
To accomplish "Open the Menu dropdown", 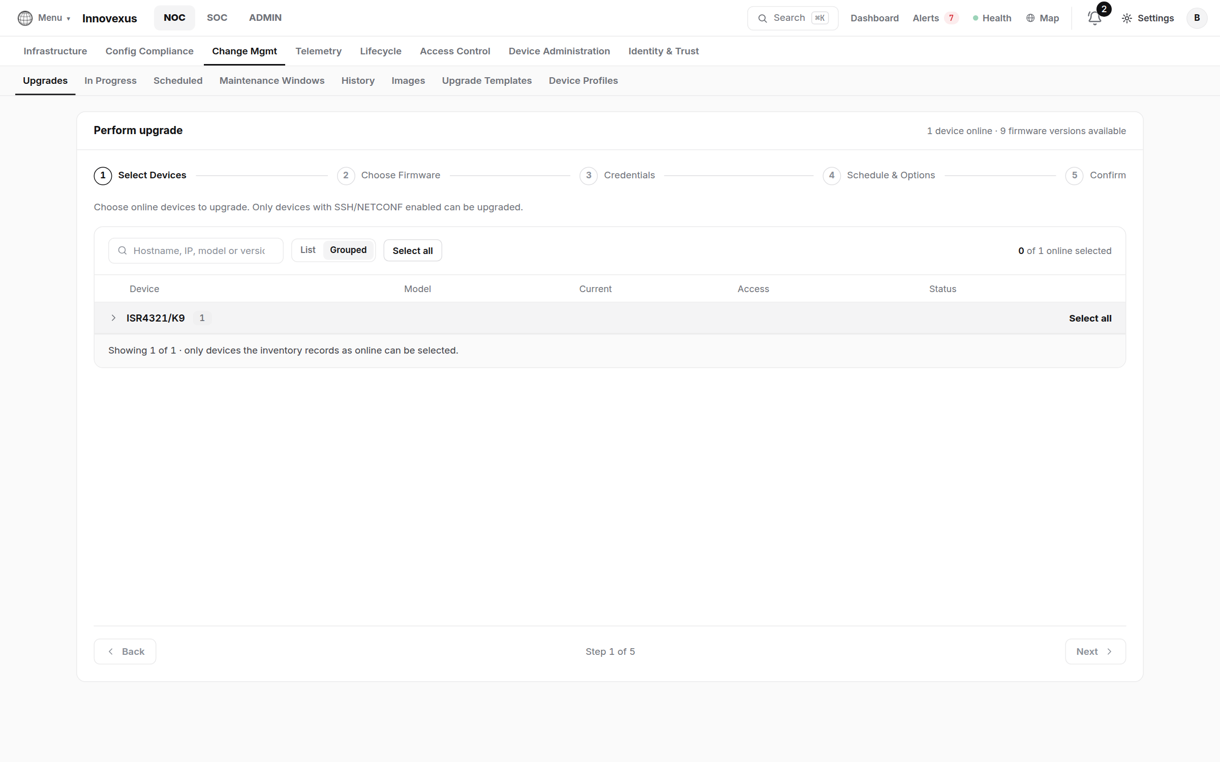I will pyautogui.click(x=54, y=18).
